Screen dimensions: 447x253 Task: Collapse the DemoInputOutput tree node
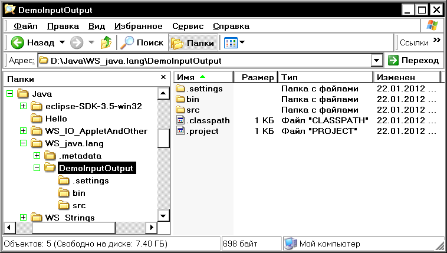pyautogui.click(x=37, y=168)
